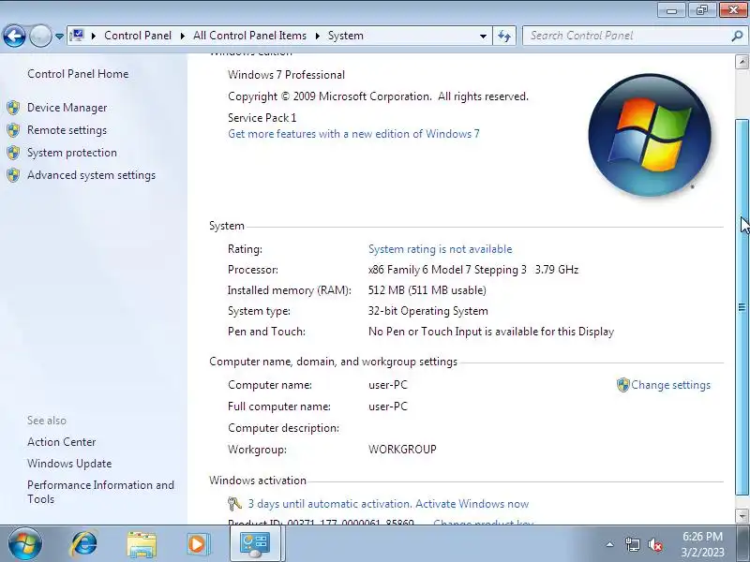This screenshot has width=750, height=562.
Task: Click the keys icon by activation notice
Action: click(234, 504)
